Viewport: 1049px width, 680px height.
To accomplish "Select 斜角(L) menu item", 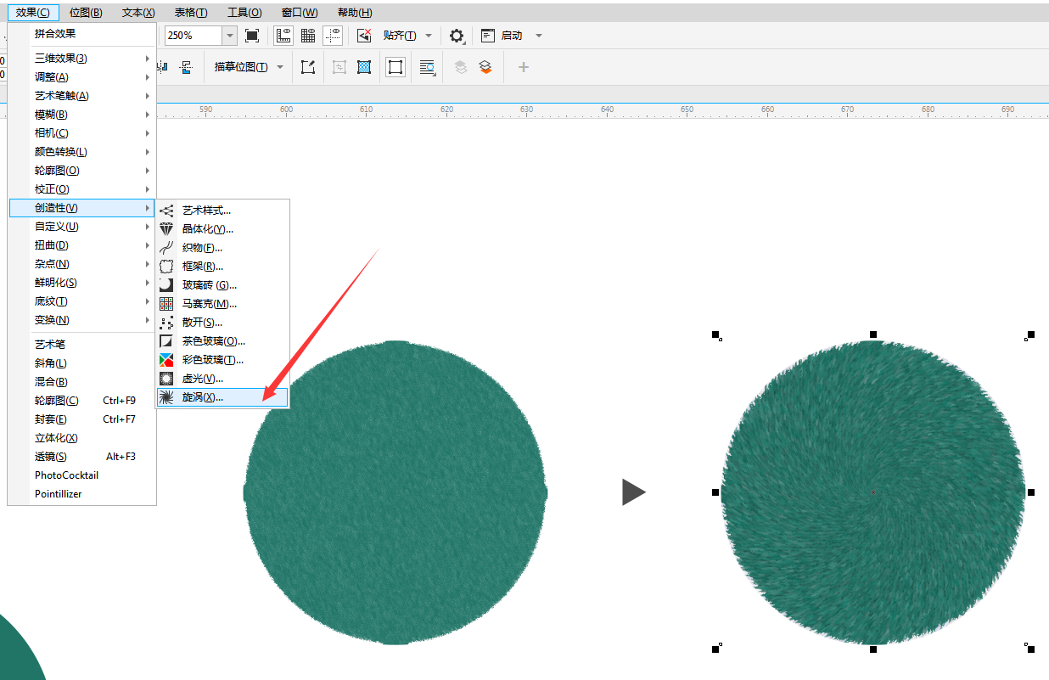I will 82,363.
